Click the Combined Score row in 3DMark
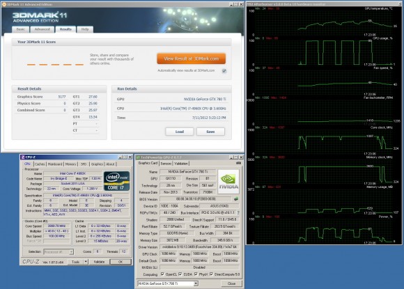Screen dimensions: 404x289 click(x=41, y=110)
